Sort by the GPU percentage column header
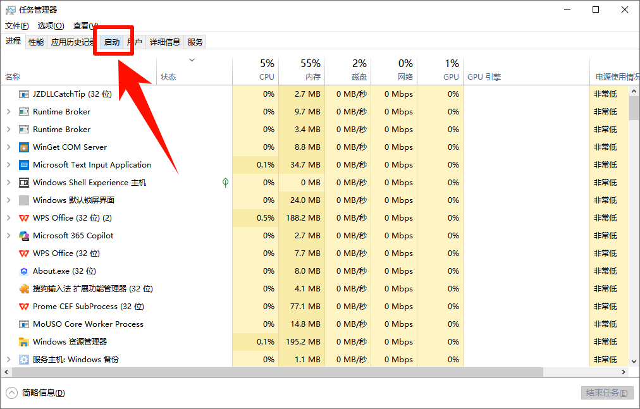The width and height of the screenshot is (640, 409). 440,70
